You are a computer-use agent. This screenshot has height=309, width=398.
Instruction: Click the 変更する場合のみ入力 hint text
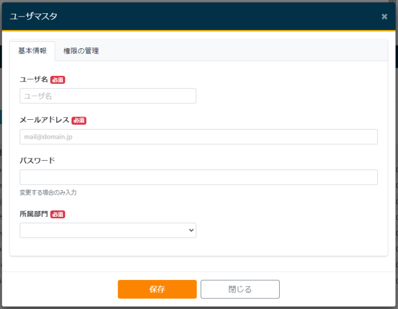(48, 192)
